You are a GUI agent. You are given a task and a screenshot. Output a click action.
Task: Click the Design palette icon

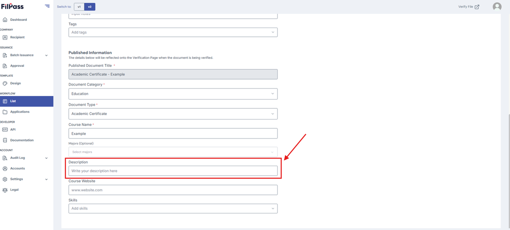pyautogui.click(x=5, y=83)
